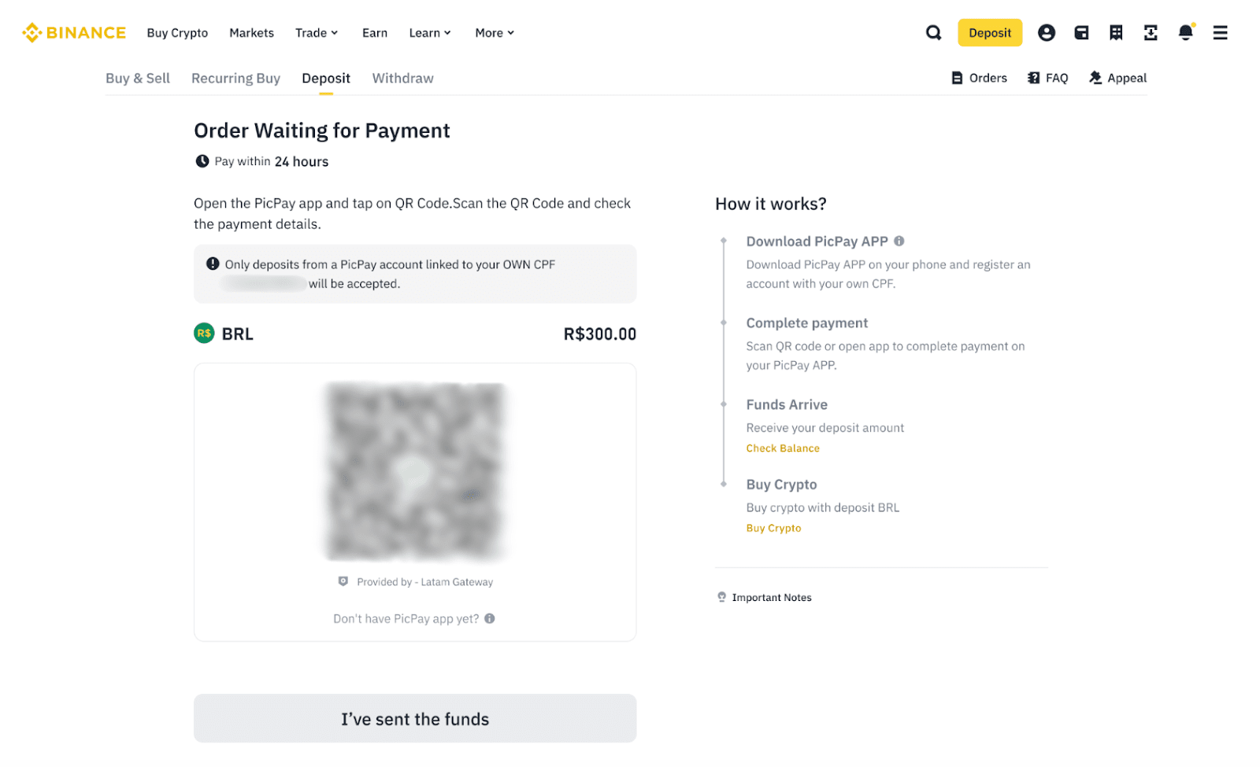Open the QR scan icon in header
The height and width of the screenshot is (767, 1260).
pos(1151,33)
